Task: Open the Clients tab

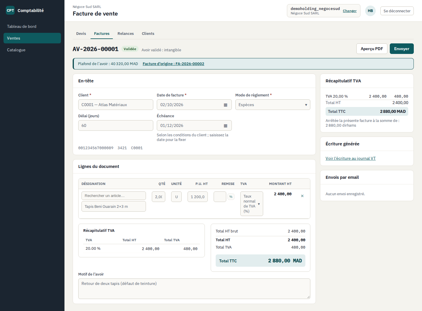Action: coord(148,34)
